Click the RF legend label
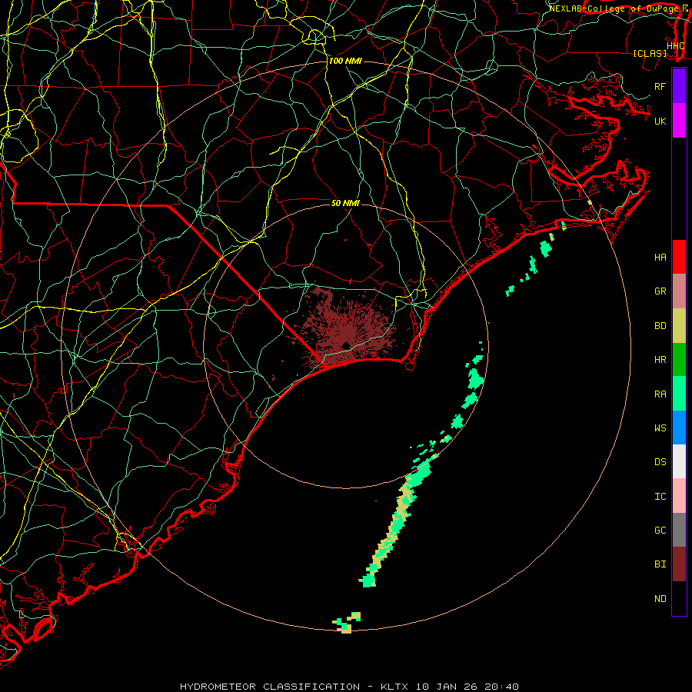This screenshot has height=692, width=692. tap(660, 86)
